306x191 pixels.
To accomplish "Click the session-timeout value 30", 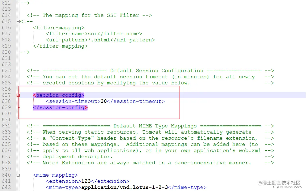I will (x=104, y=101).
